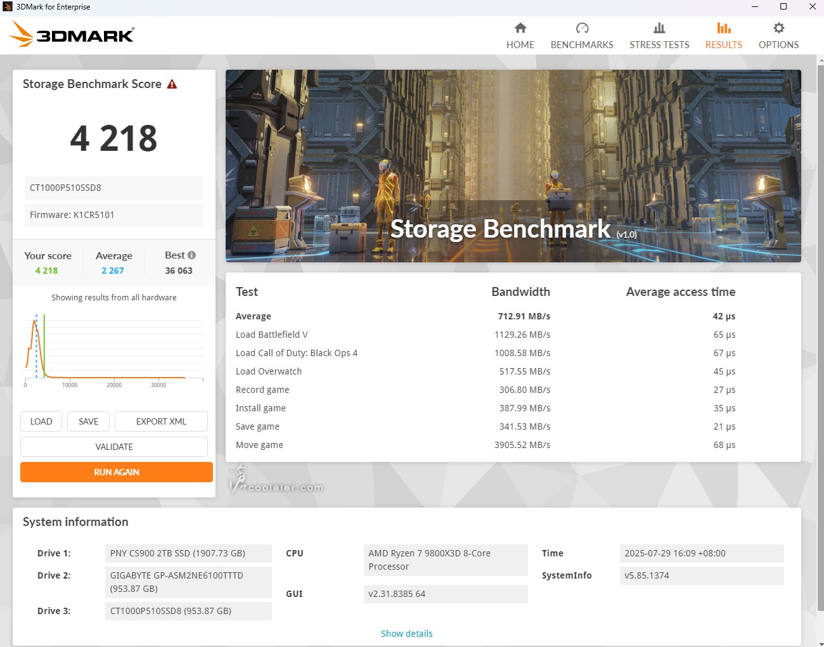The height and width of the screenshot is (647, 824).
Task: Click the scrollbar up arrow
Action: (x=821, y=60)
